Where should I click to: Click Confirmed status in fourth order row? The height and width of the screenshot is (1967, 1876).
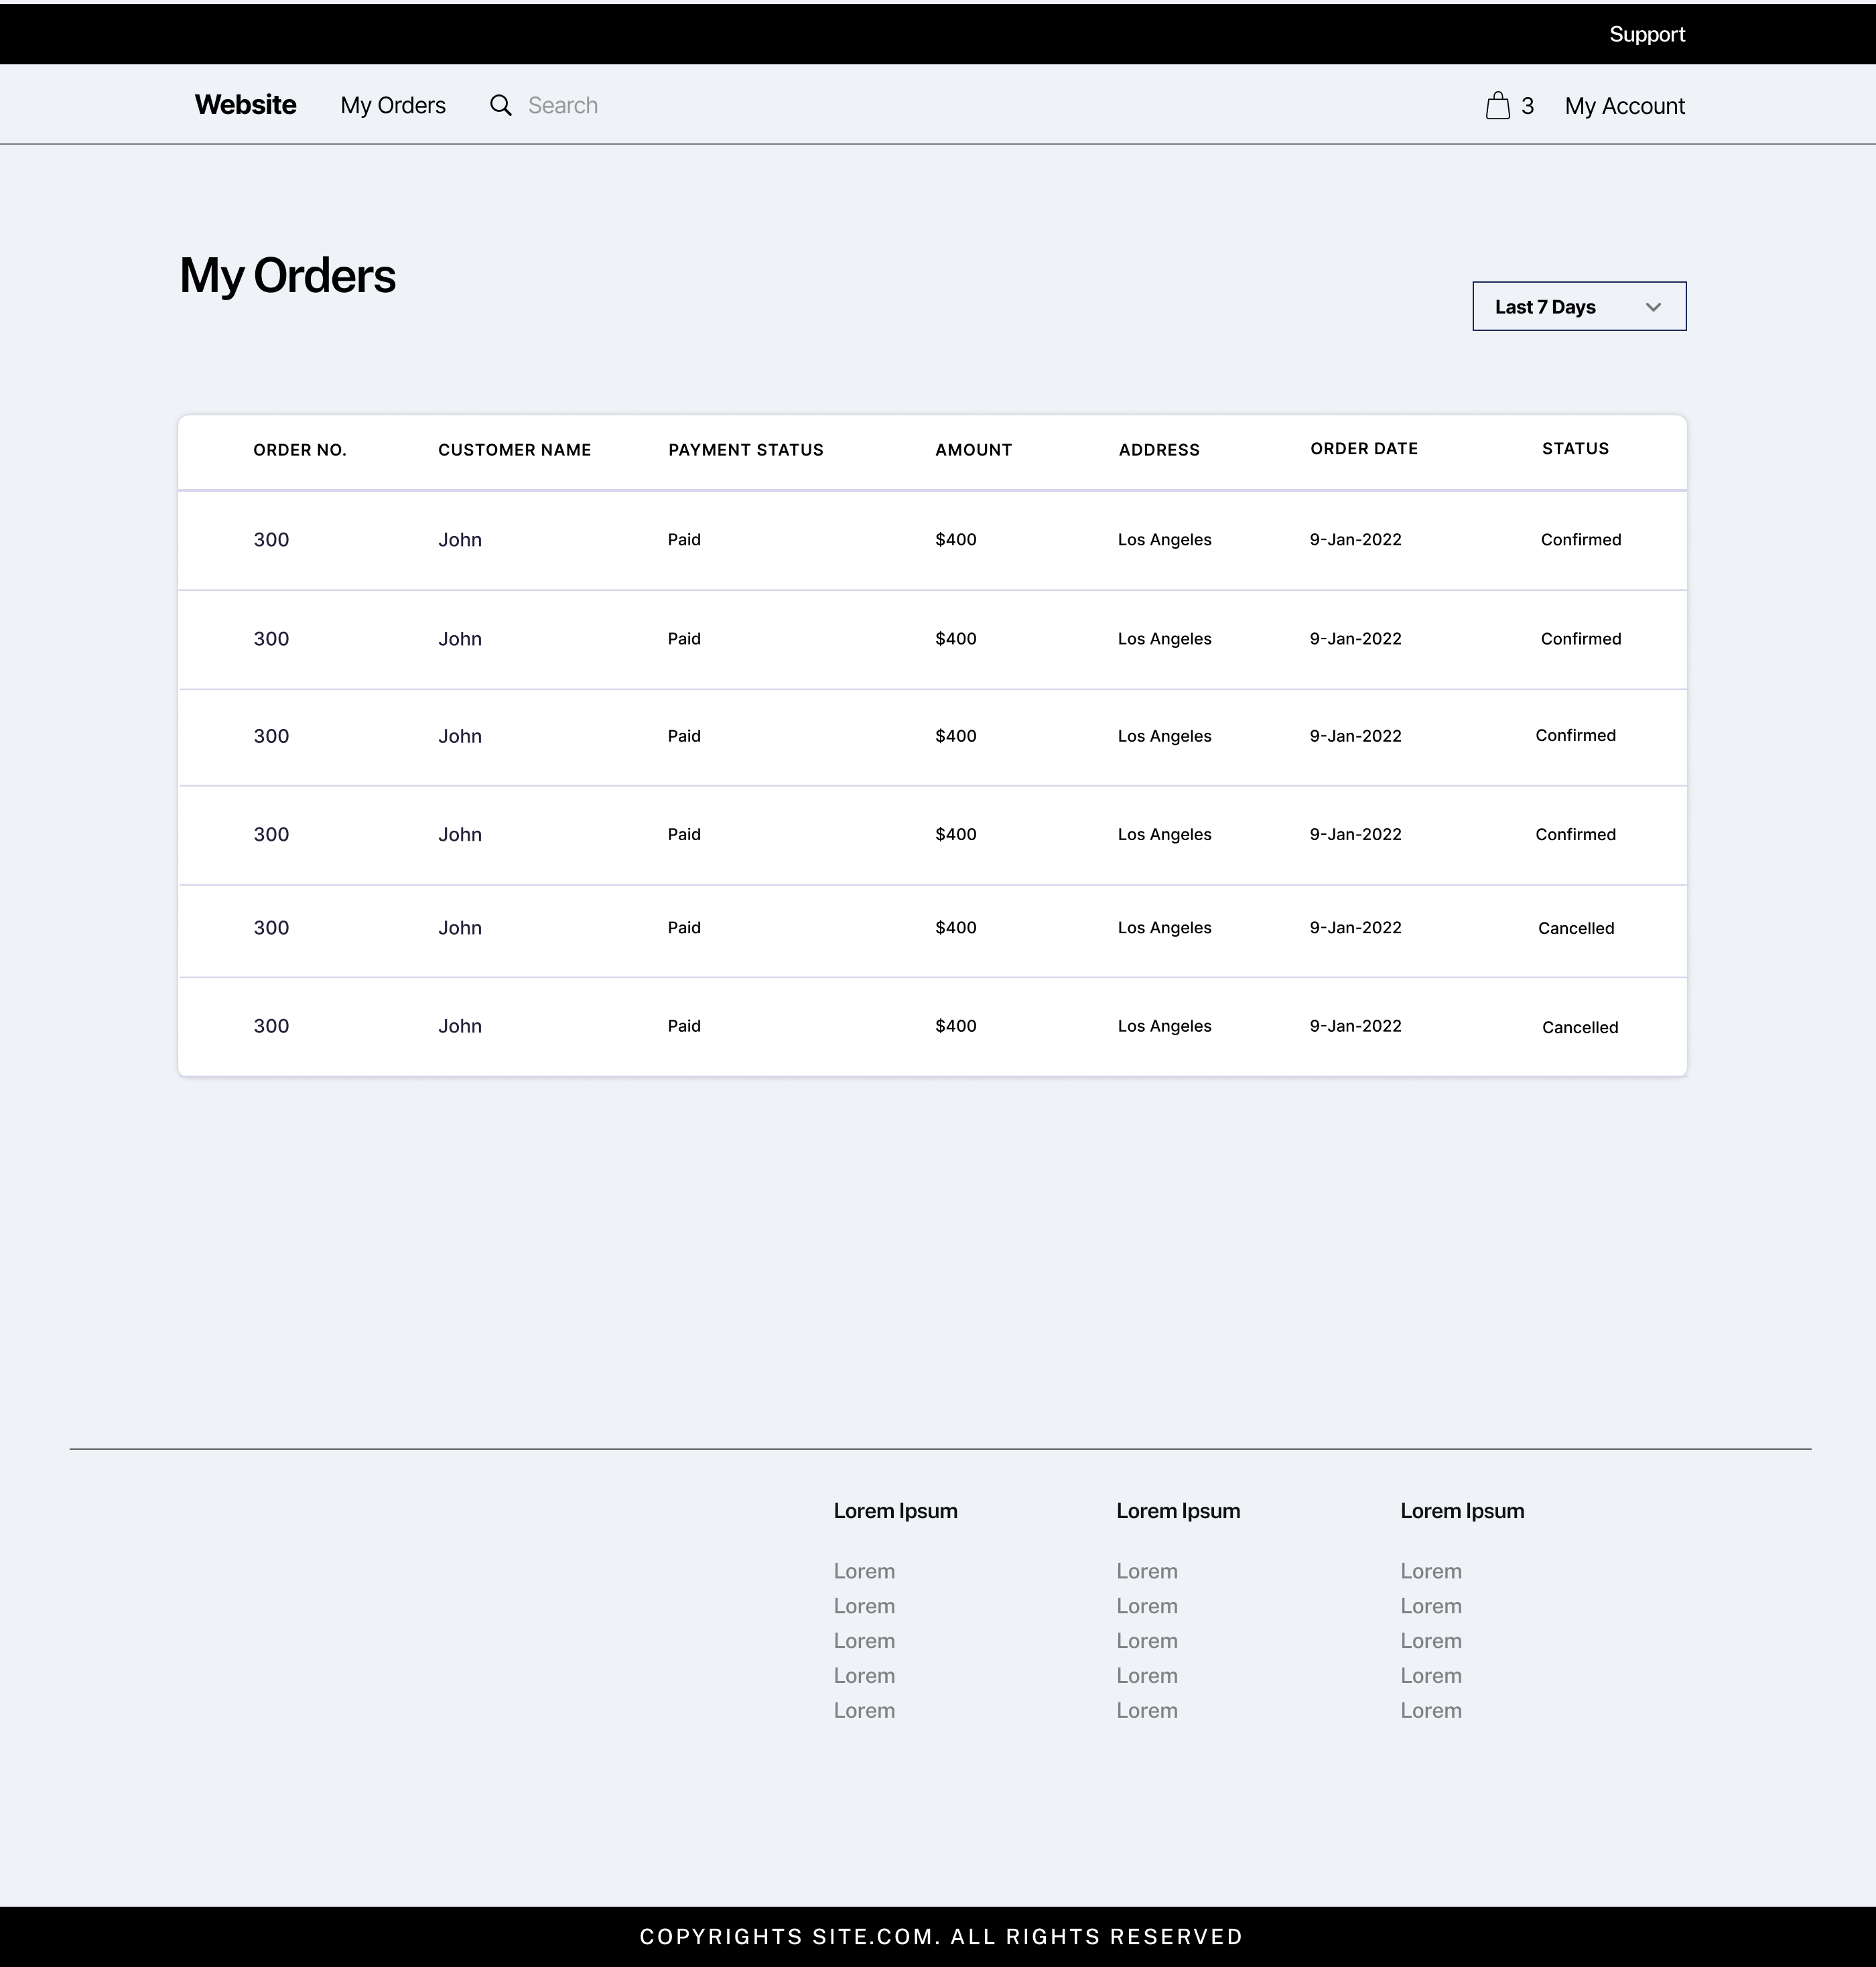(1575, 835)
